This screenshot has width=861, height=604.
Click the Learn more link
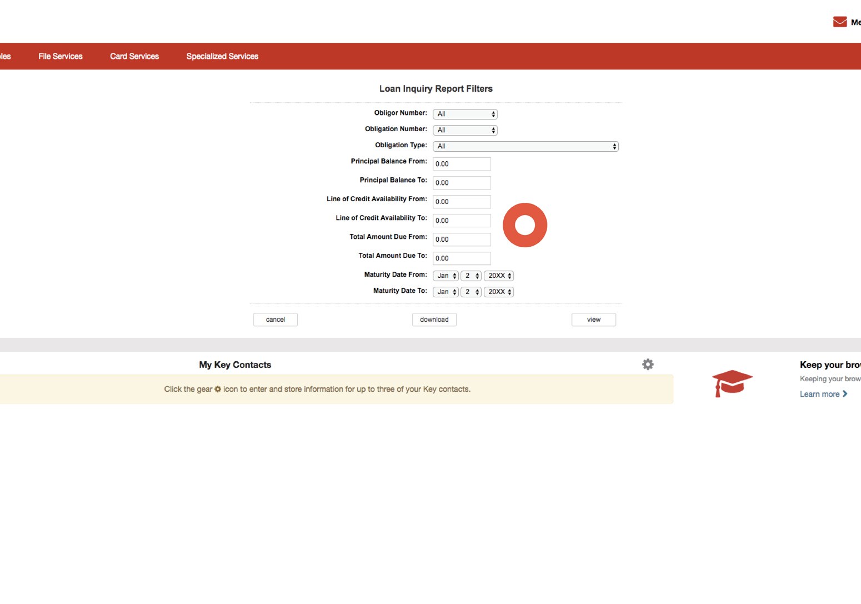coord(820,394)
